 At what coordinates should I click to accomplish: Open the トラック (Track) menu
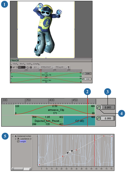15,64
